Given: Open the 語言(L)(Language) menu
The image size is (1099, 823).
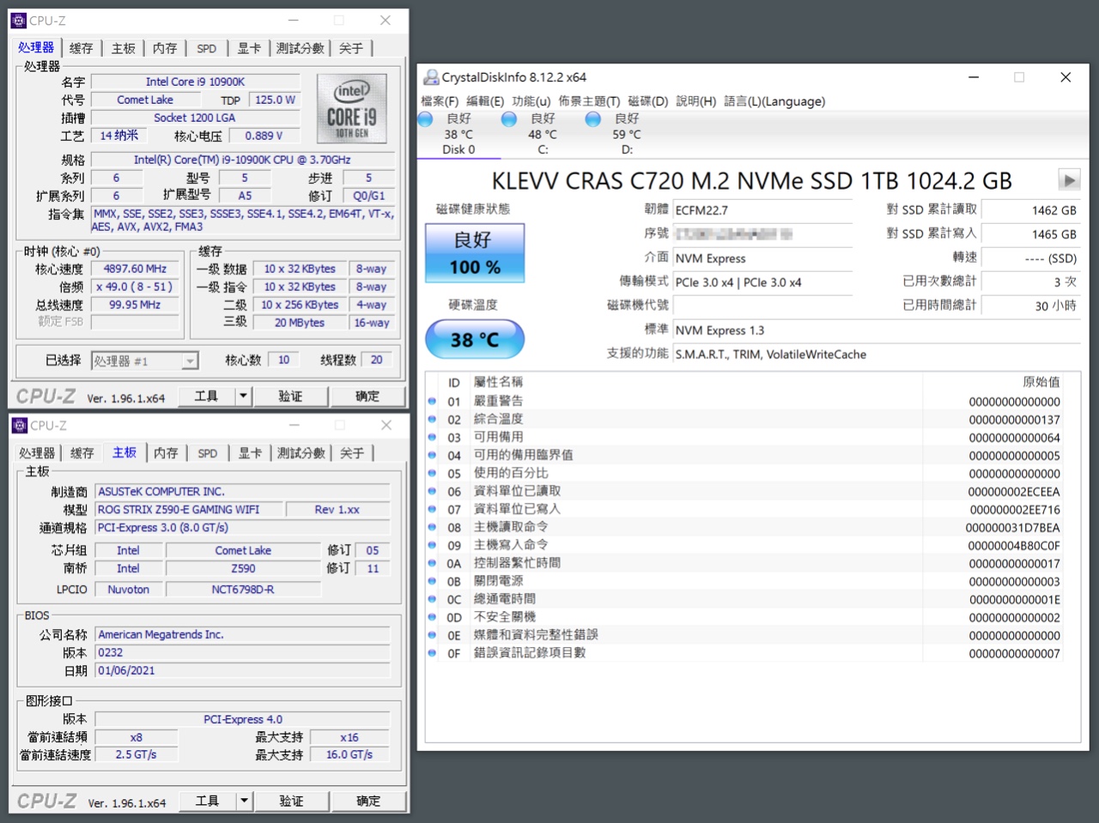Looking at the screenshot, I should pyautogui.click(x=774, y=101).
